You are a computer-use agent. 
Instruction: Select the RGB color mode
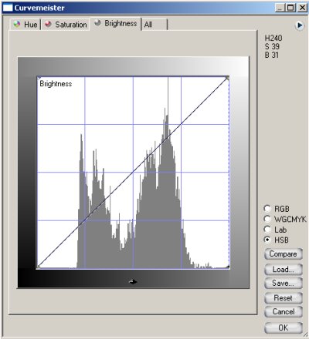click(x=267, y=209)
